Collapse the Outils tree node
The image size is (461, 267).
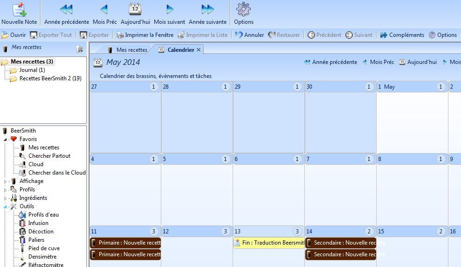(6, 206)
